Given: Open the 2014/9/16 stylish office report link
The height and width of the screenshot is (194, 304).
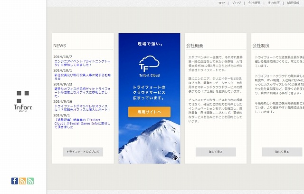Looking at the screenshot, I should (82, 108).
